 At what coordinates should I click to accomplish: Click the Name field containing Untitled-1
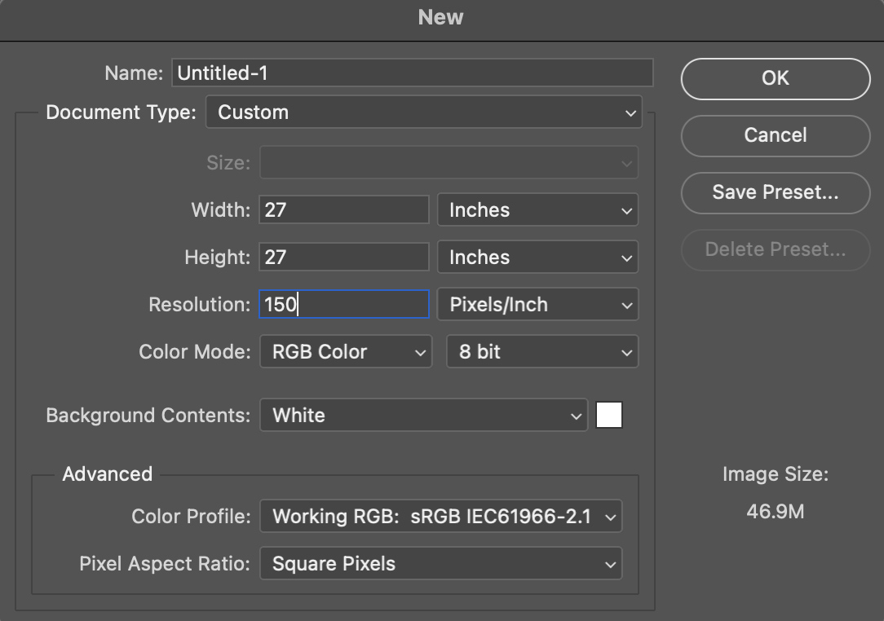[x=413, y=73]
